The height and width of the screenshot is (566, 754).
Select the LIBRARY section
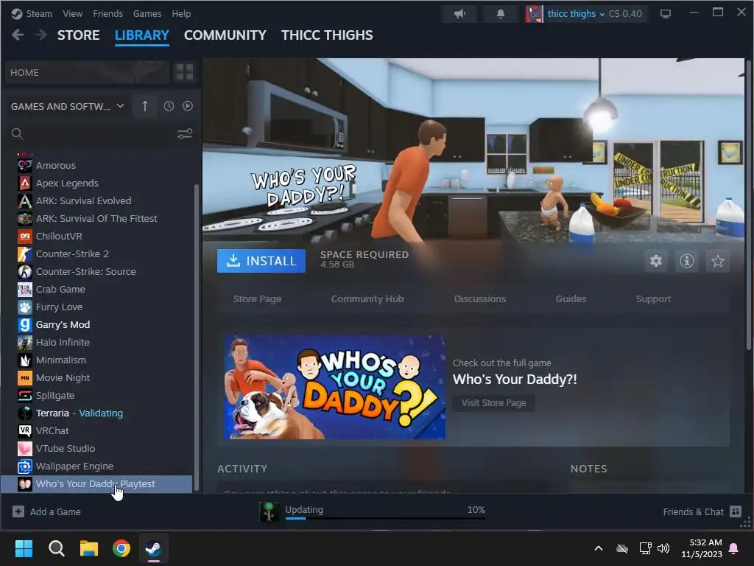point(142,35)
